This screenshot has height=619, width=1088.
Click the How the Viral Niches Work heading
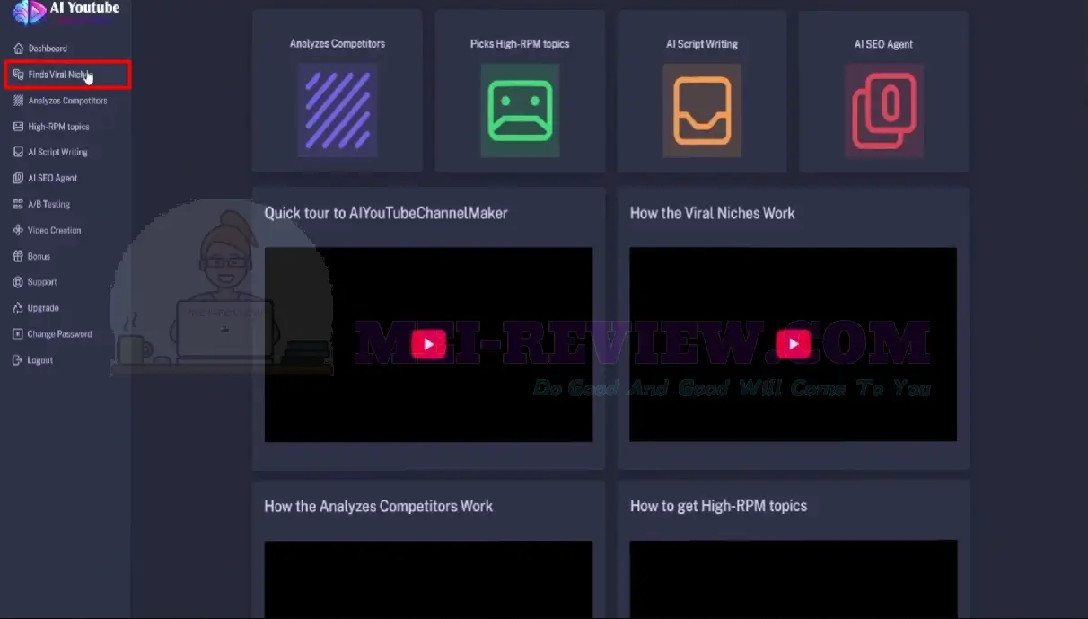[713, 213]
